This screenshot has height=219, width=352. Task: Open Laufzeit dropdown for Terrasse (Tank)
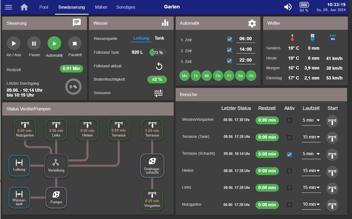311,137
